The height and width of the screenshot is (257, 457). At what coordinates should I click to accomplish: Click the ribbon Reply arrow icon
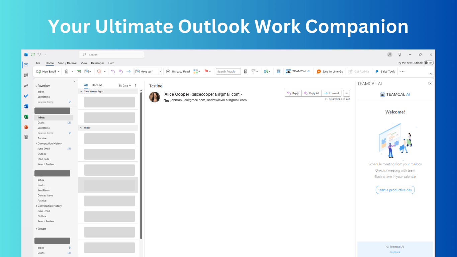coord(113,71)
